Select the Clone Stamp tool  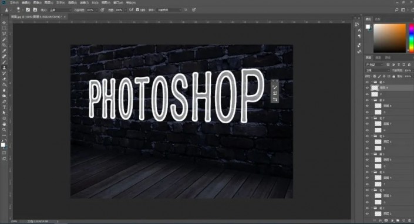click(x=4, y=67)
